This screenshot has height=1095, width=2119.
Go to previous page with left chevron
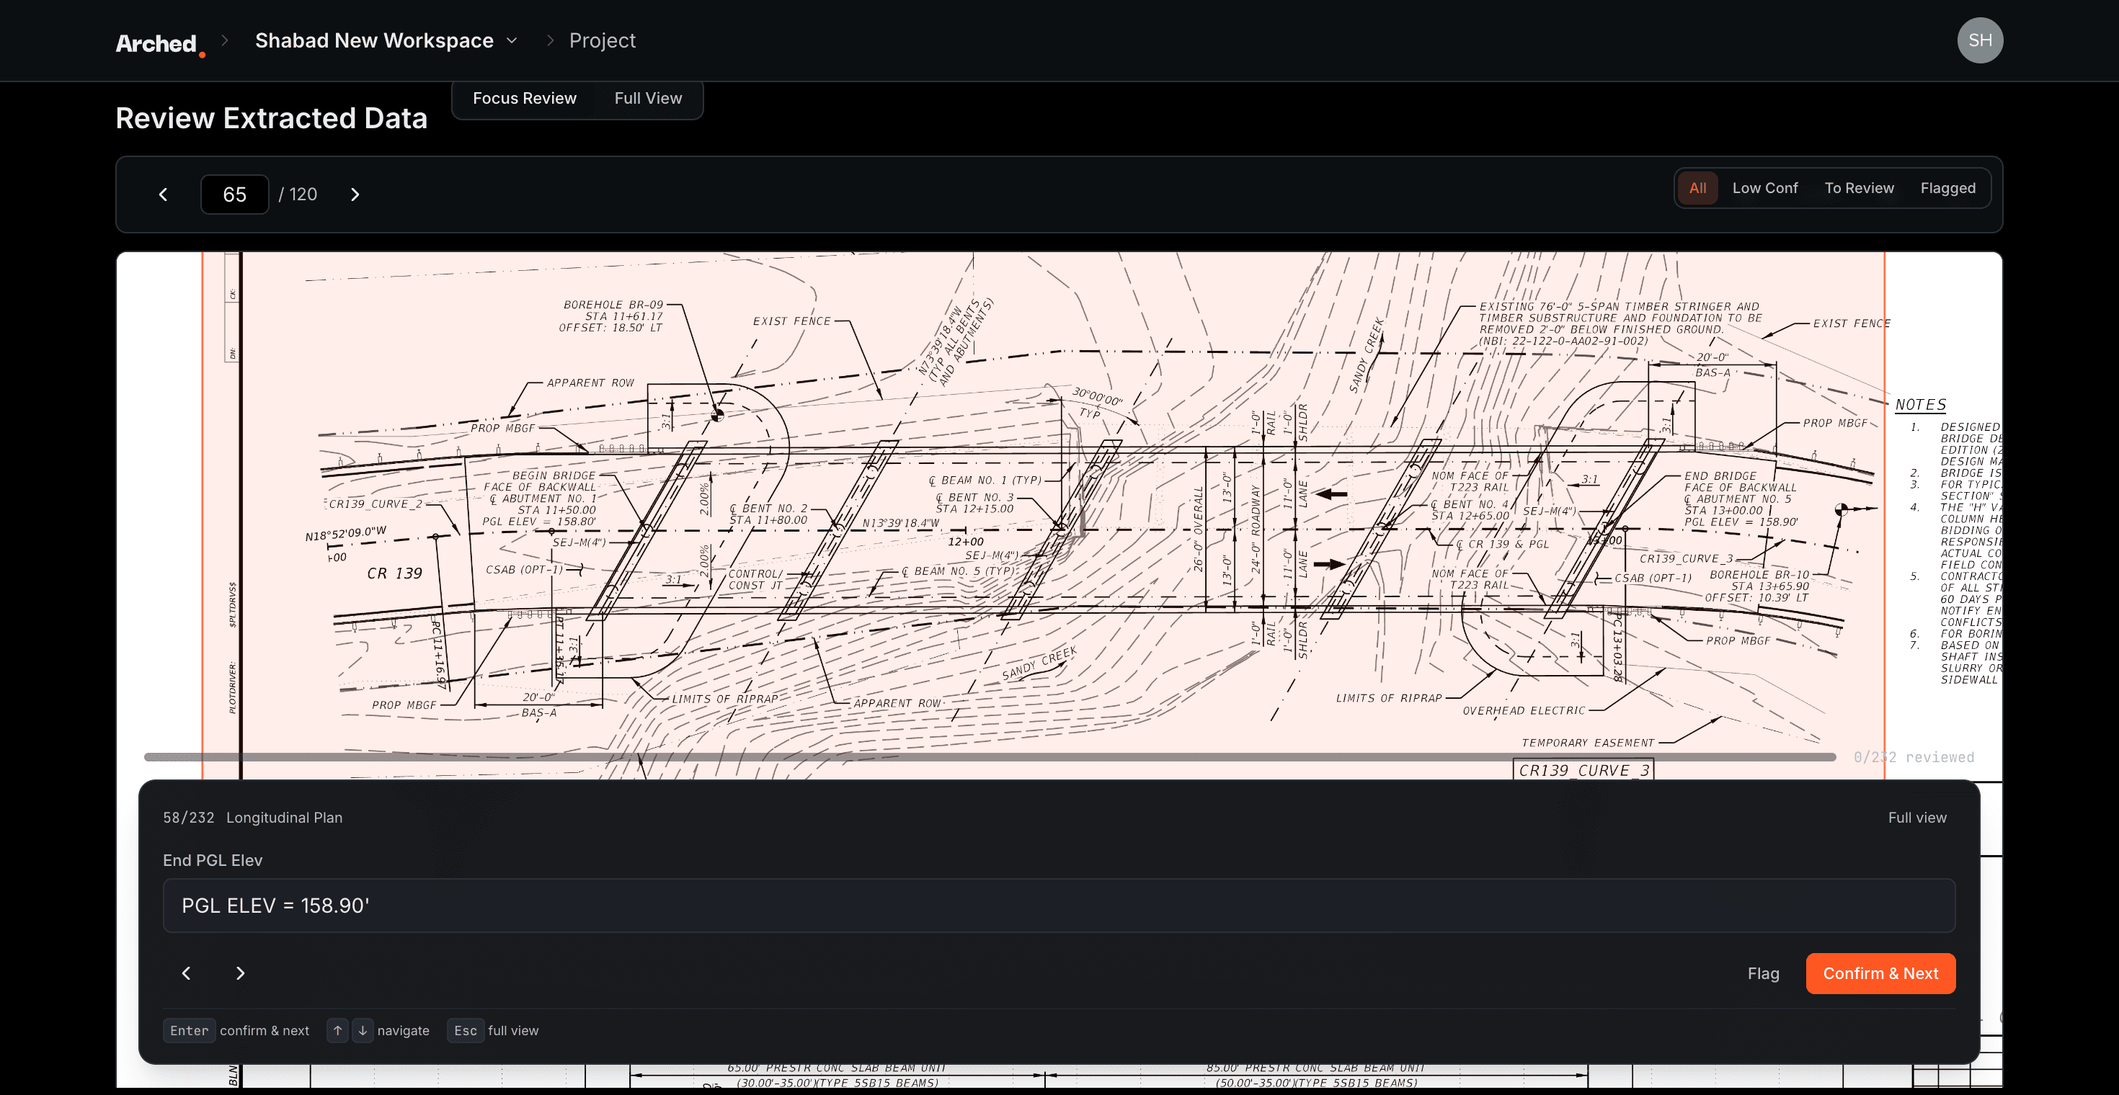[x=163, y=194]
